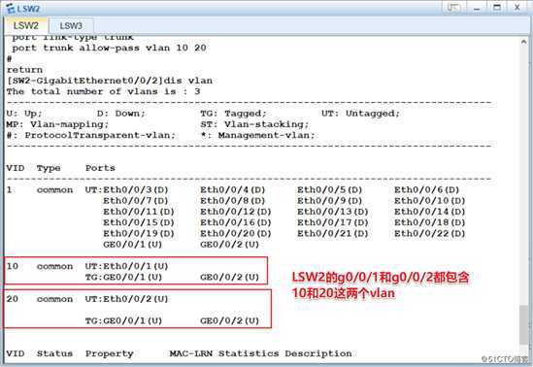The image size is (533, 367).
Task: Switch to the LSW2 tab
Action: tap(26, 26)
